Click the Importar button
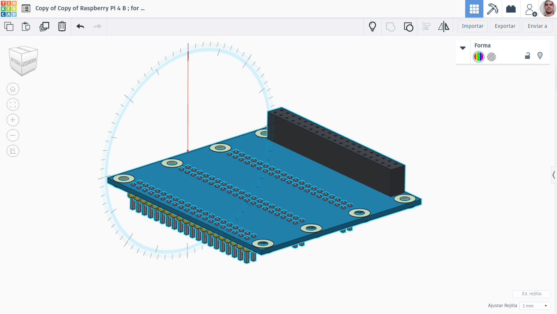 click(x=473, y=26)
